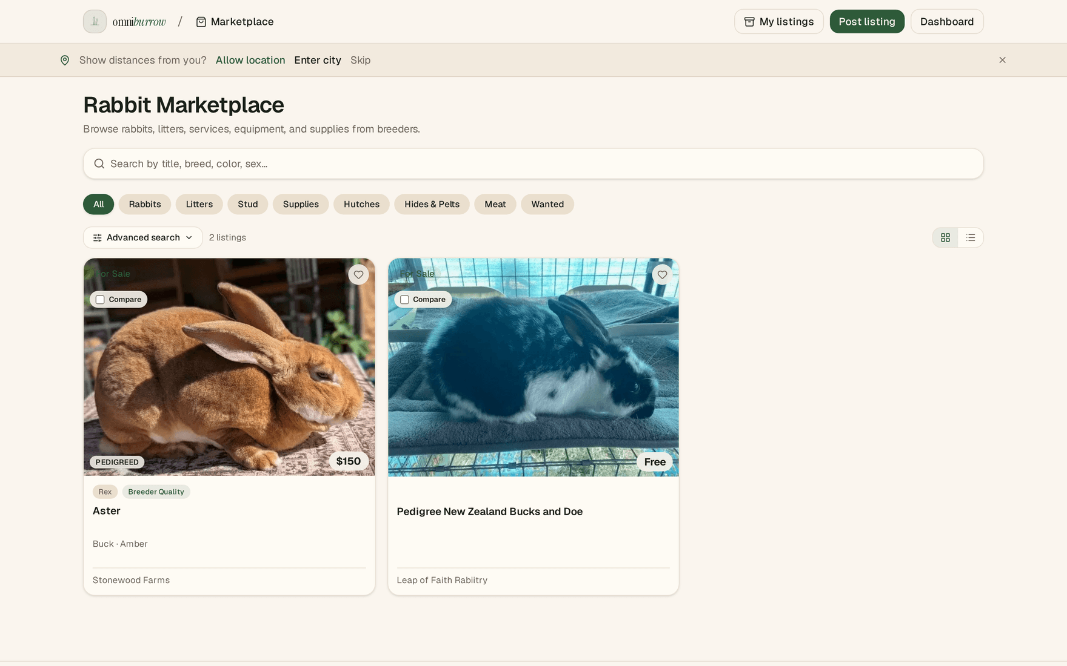Click Enter city link

[318, 60]
